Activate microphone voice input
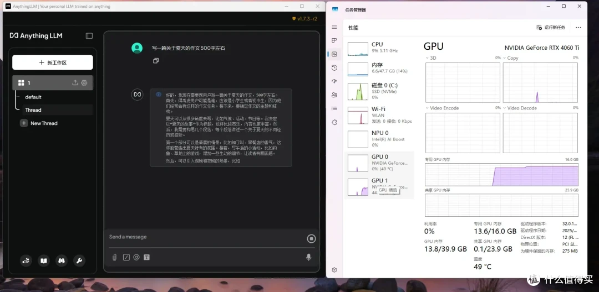This screenshot has width=599, height=292. tap(309, 257)
